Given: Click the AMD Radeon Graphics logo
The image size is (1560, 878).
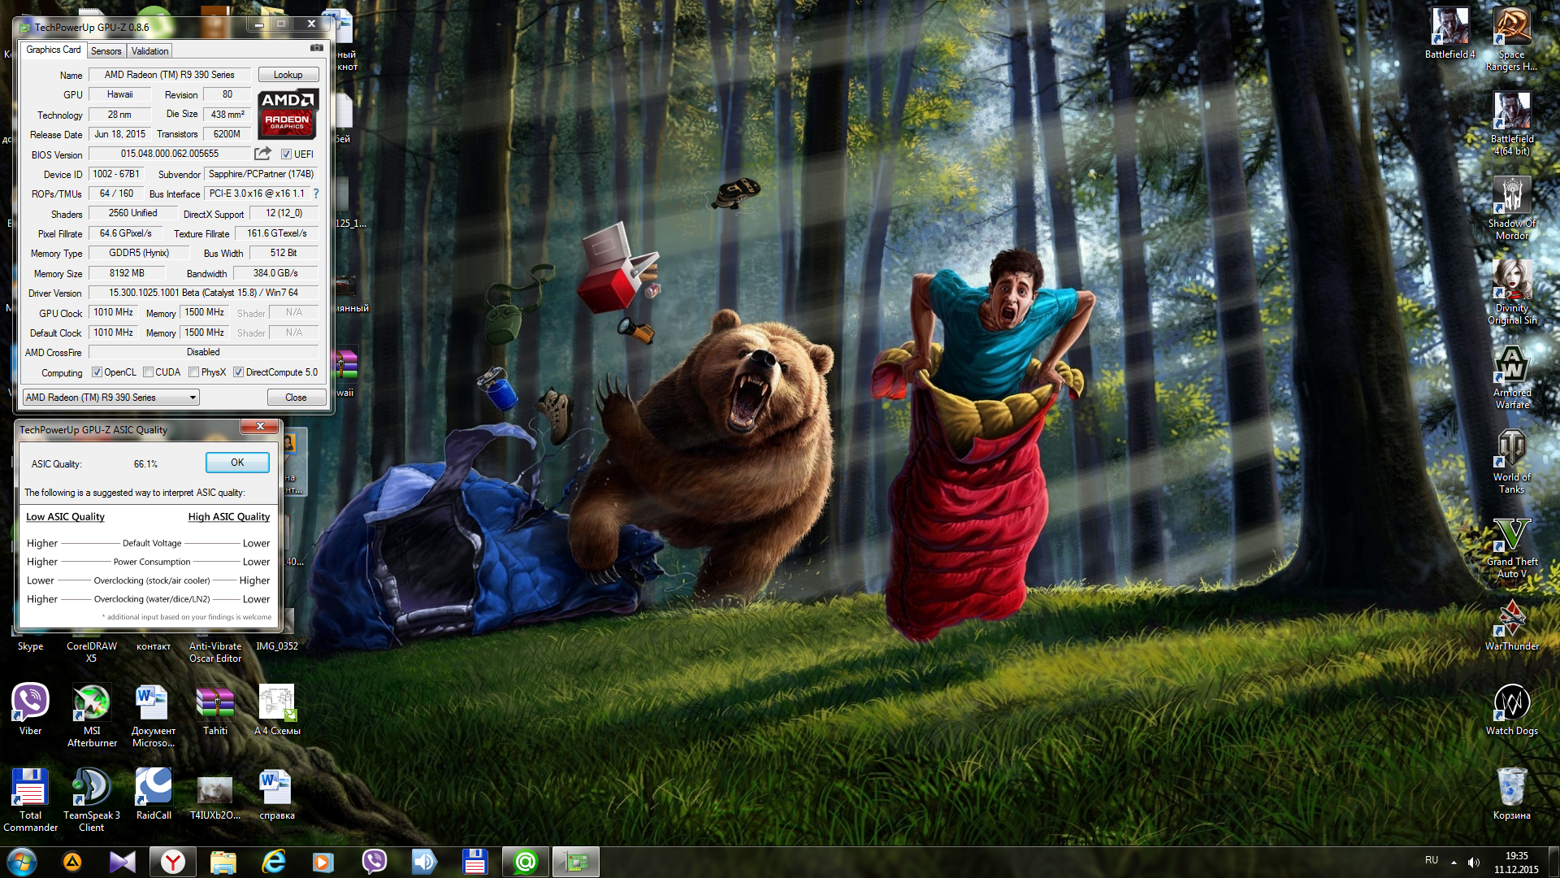Looking at the screenshot, I should [288, 115].
